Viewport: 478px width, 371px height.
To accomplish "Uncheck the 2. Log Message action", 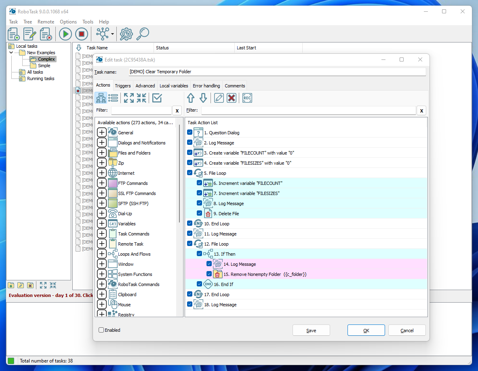I will pos(190,142).
